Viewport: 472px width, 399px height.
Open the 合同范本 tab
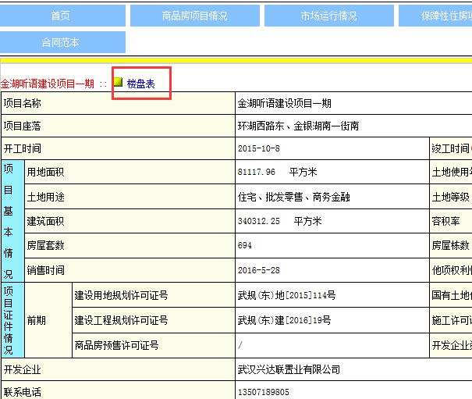pyautogui.click(x=62, y=42)
